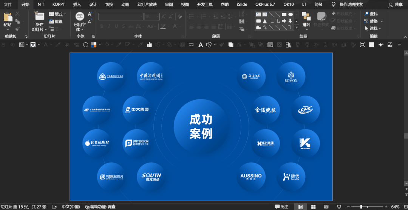Click the Paste (粘贴) clipboard icon
Screen dimensions: 408x210
tap(7, 17)
